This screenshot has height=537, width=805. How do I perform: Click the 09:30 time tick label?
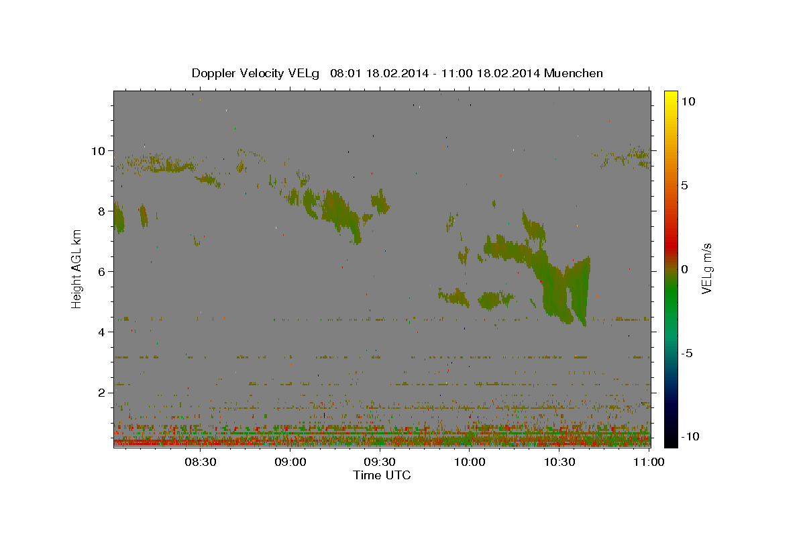point(380,462)
